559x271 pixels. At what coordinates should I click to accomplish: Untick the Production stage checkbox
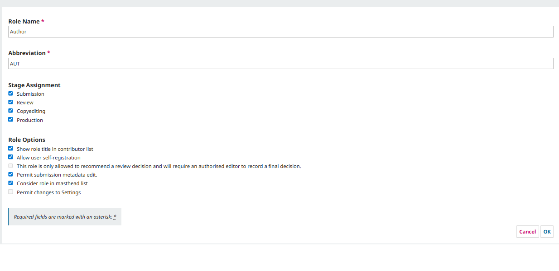pos(10,120)
